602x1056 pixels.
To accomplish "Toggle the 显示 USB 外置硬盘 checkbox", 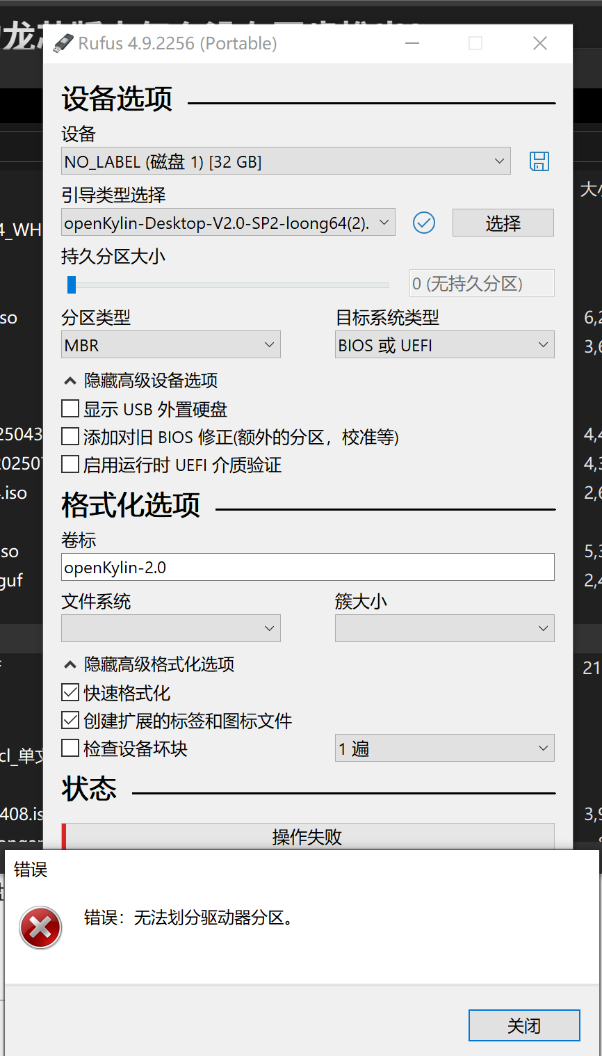I will click(70, 409).
